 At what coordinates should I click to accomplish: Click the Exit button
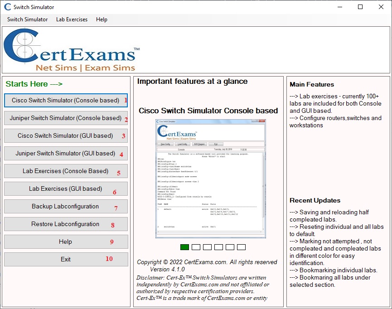tap(66, 259)
